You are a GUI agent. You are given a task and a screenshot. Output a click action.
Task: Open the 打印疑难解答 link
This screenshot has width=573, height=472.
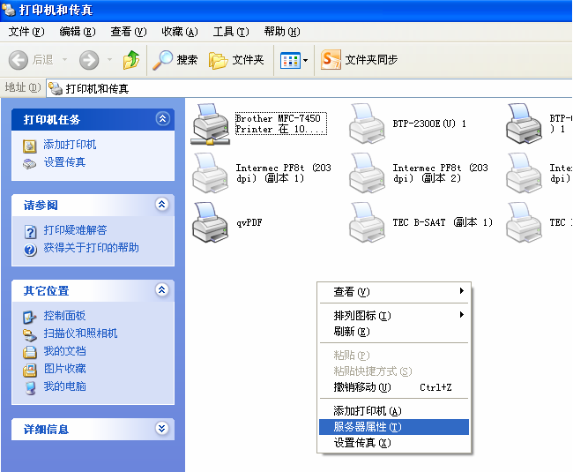click(75, 230)
